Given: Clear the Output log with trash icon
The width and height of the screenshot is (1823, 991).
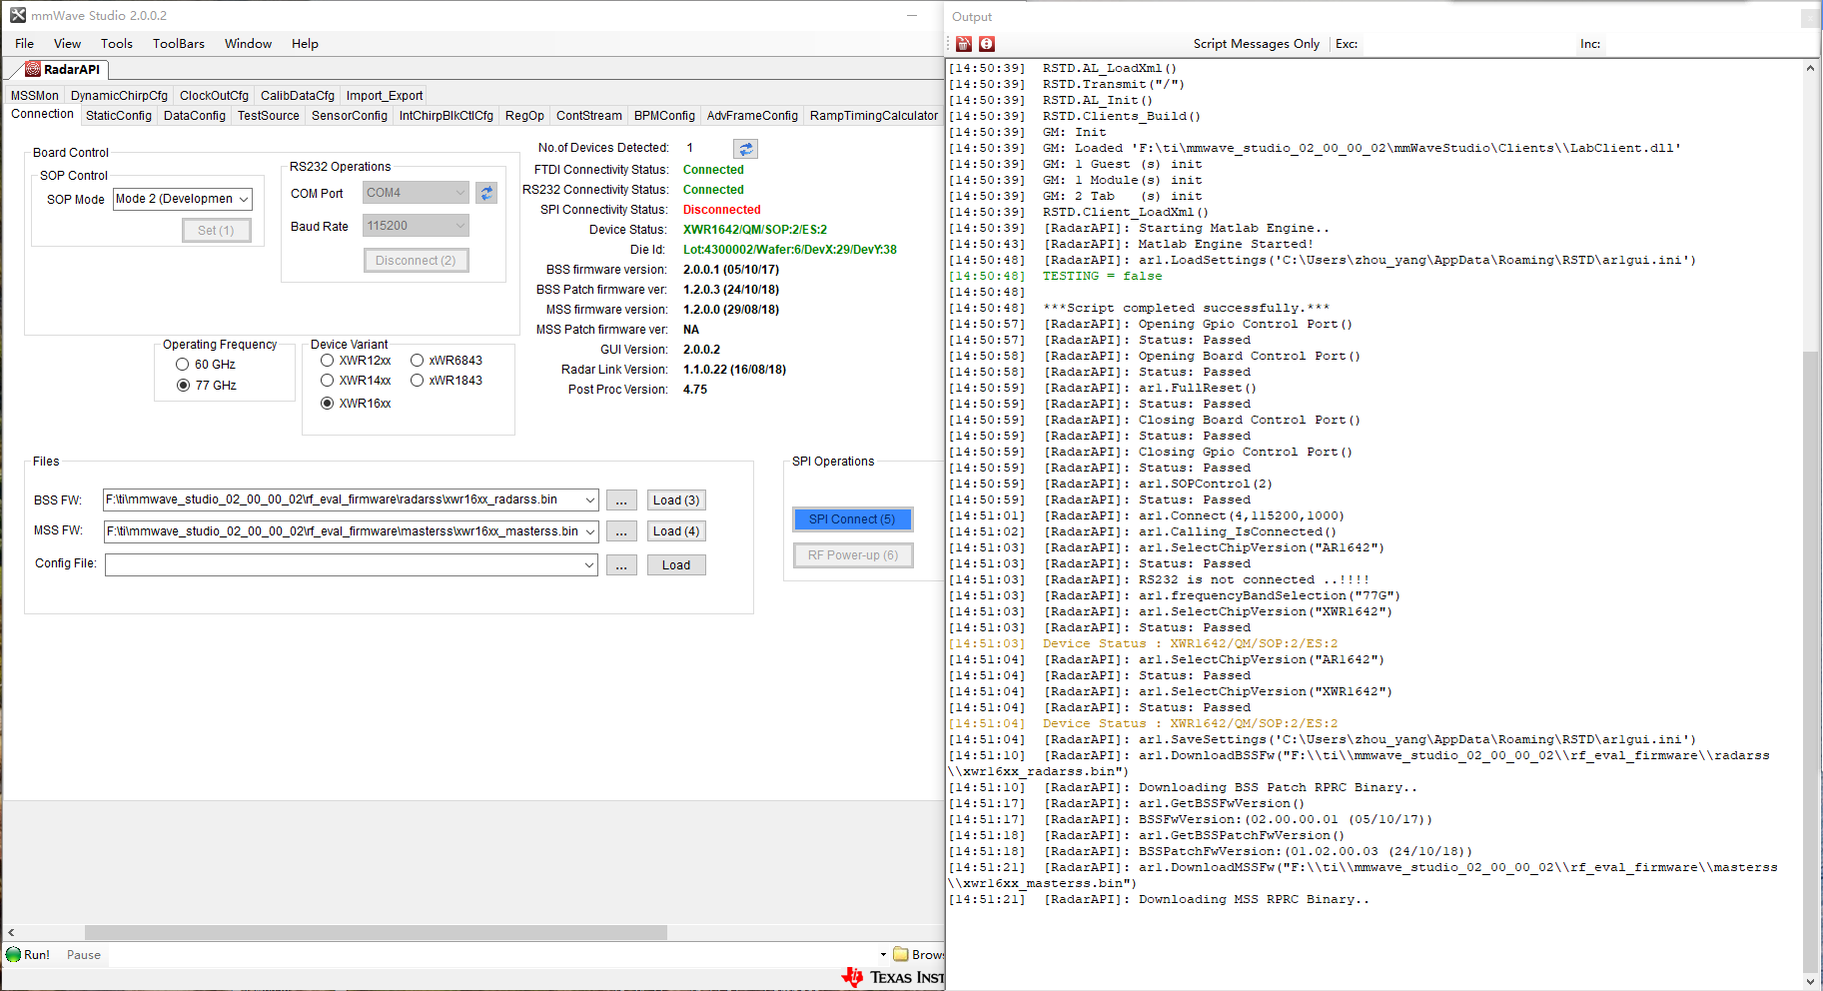Looking at the screenshot, I should point(964,44).
